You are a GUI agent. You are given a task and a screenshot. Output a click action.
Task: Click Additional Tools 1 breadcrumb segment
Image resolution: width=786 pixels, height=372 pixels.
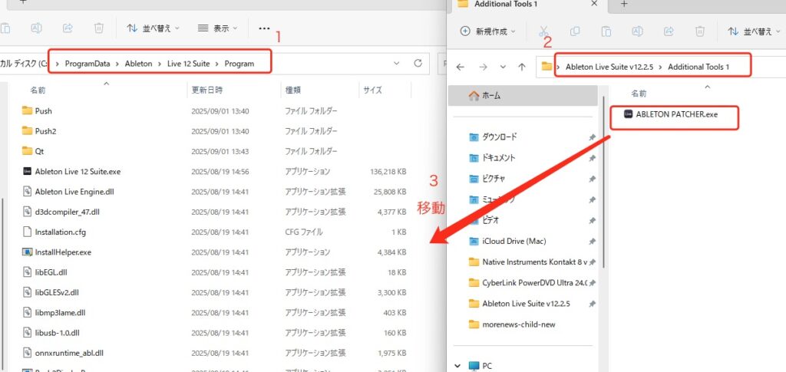[x=698, y=67]
